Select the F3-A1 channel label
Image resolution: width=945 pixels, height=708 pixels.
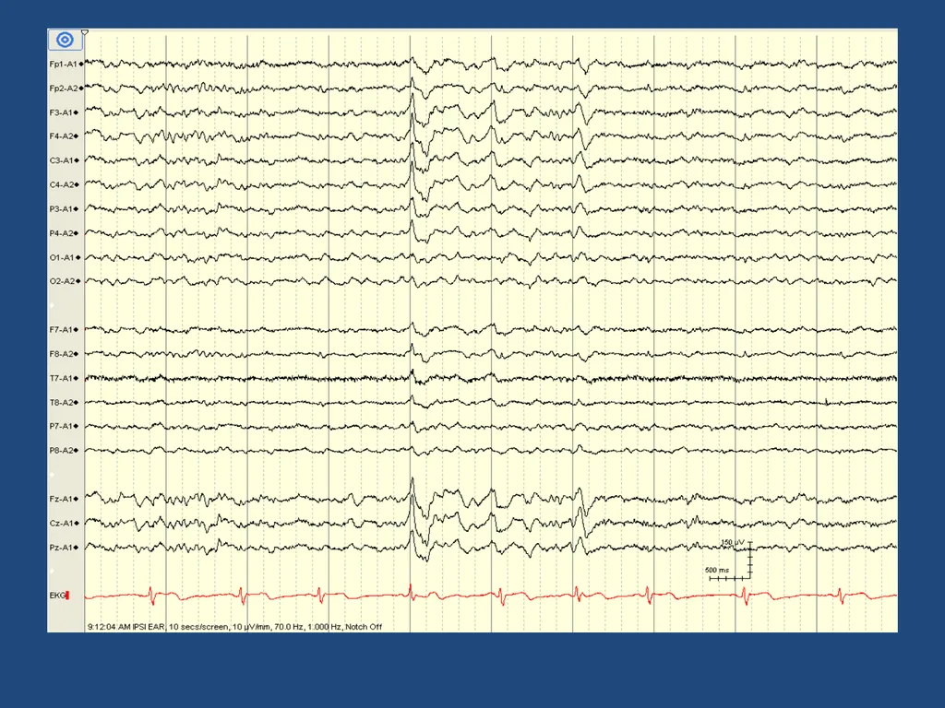pos(61,112)
